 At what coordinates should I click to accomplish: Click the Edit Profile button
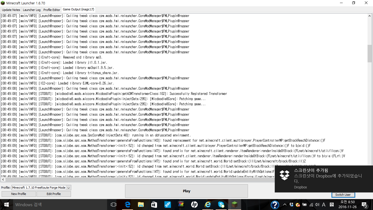[54, 194]
